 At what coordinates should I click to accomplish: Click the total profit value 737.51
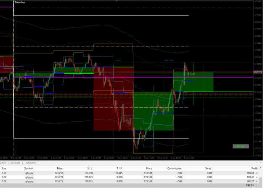point(250,185)
